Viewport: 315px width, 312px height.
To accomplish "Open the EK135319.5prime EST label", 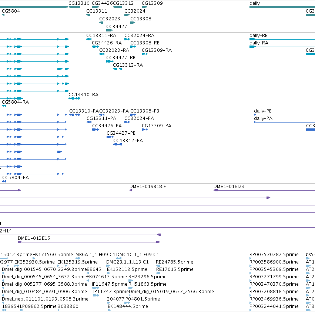I will click(77, 262).
